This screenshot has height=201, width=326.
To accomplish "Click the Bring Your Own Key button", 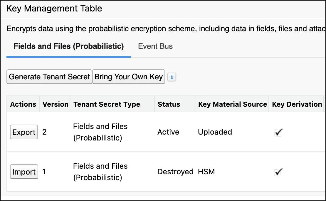I will (x=128, y=77).
